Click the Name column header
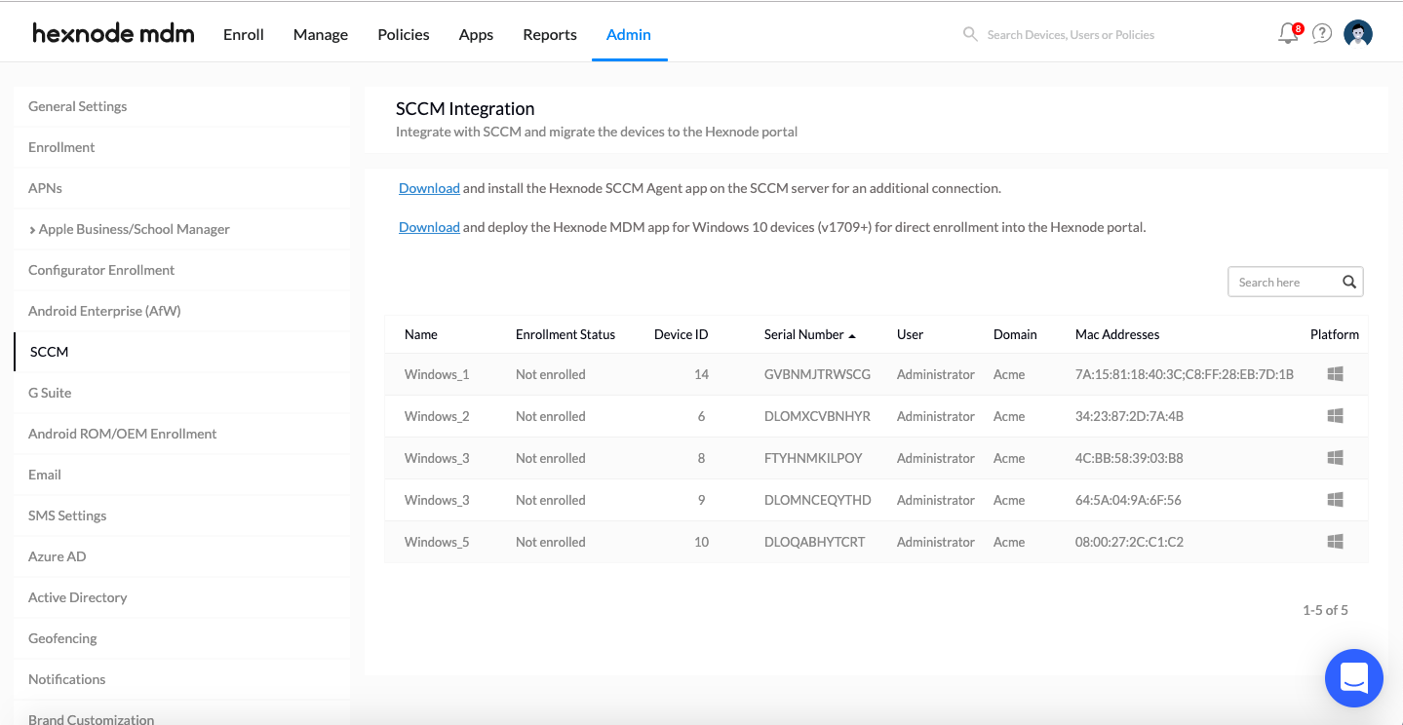Screen dimensions: 1403x725 click(421, 334)
